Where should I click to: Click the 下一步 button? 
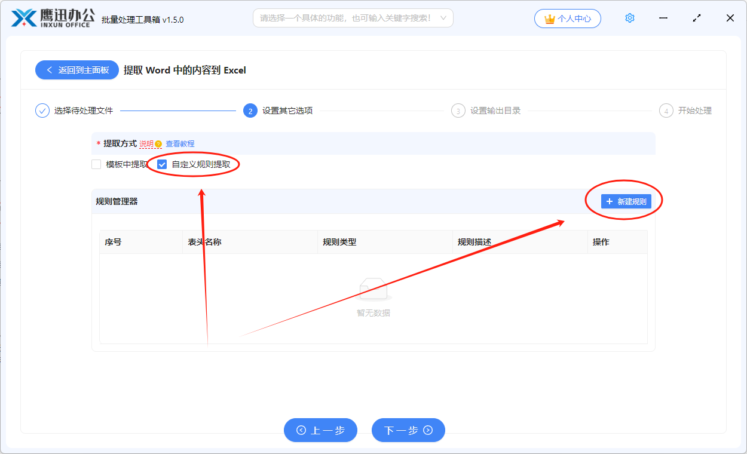[408, 430]
